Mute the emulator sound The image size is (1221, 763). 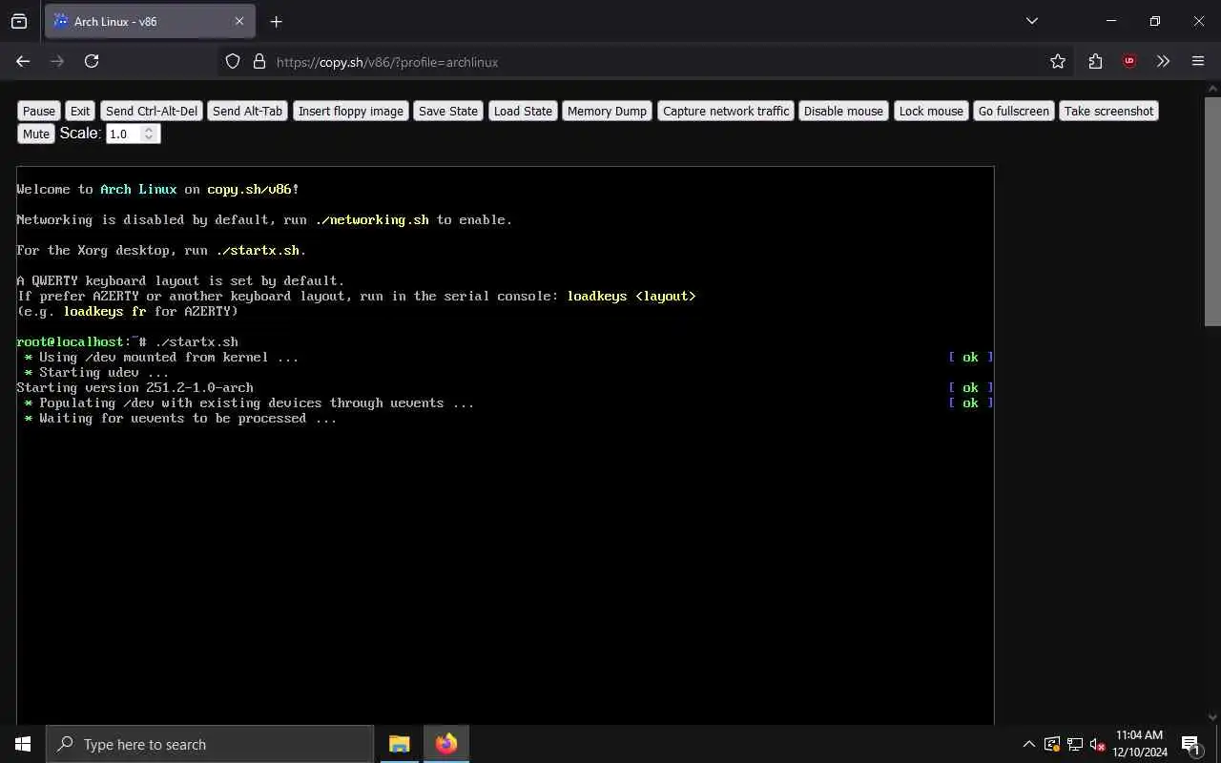[36, 134]
